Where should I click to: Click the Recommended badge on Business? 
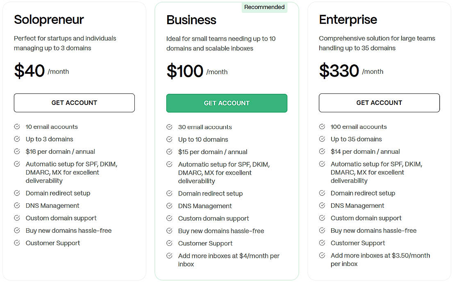pyautogui.click(x=264, y=7)
